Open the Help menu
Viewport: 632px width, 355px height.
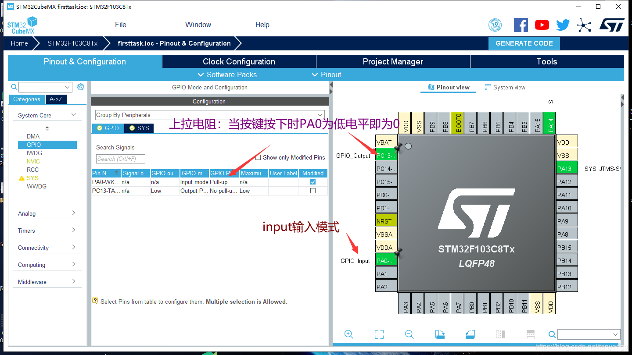point(262,25)
